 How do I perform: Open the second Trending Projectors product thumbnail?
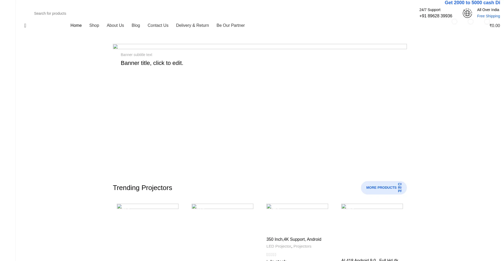(x=222, y=206)
